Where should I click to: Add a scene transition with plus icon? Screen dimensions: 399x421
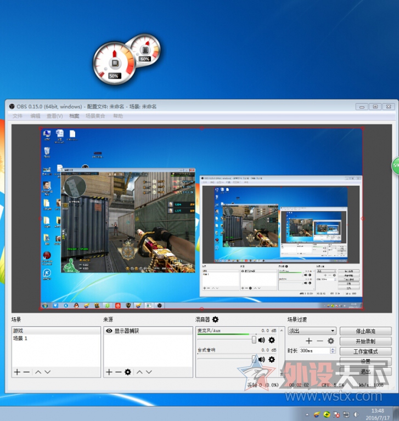[309, 341]
